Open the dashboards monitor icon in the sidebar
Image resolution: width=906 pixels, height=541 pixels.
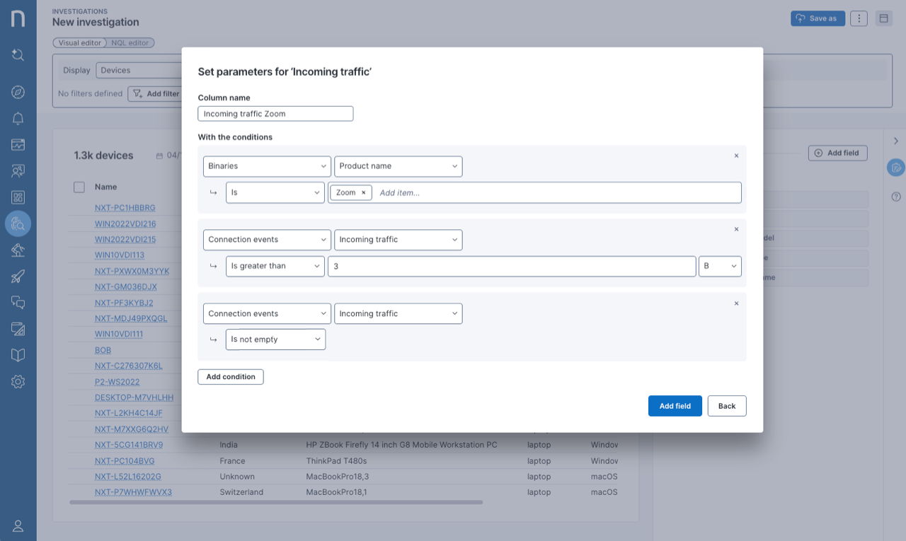click(18, 144)
